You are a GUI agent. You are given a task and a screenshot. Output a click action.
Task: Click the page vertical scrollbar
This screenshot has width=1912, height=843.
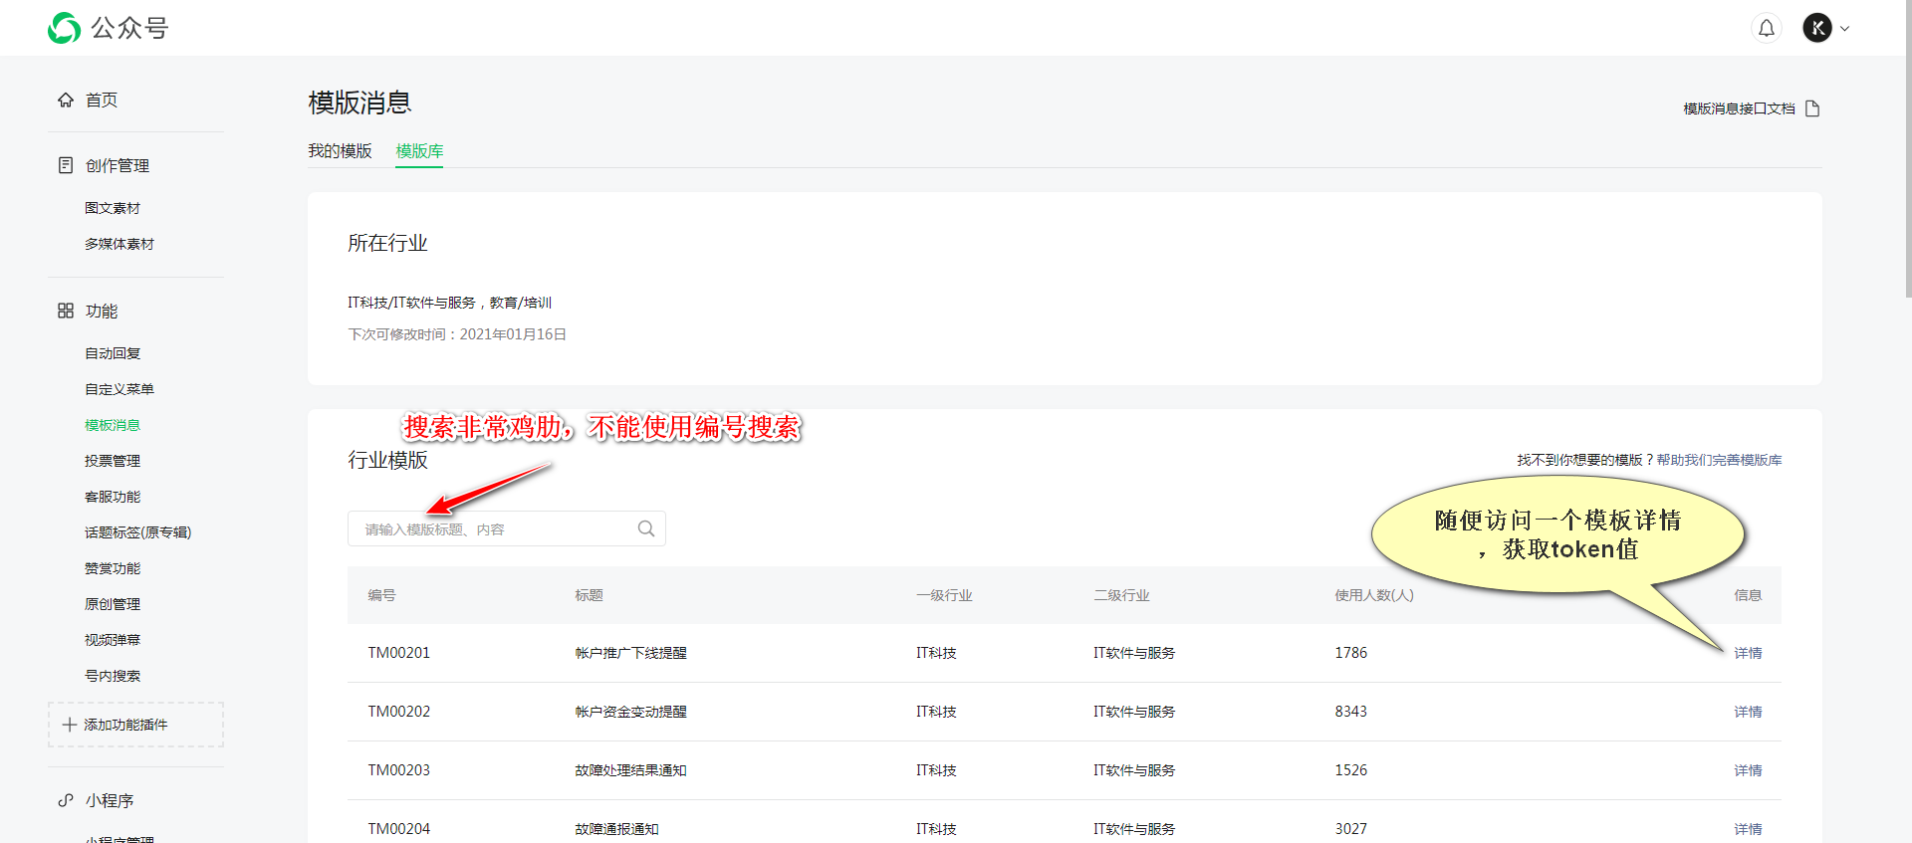pos(1906,149)
